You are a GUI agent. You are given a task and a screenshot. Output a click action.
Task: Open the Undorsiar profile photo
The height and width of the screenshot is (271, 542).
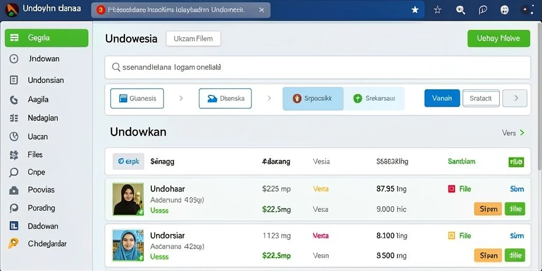128,245
